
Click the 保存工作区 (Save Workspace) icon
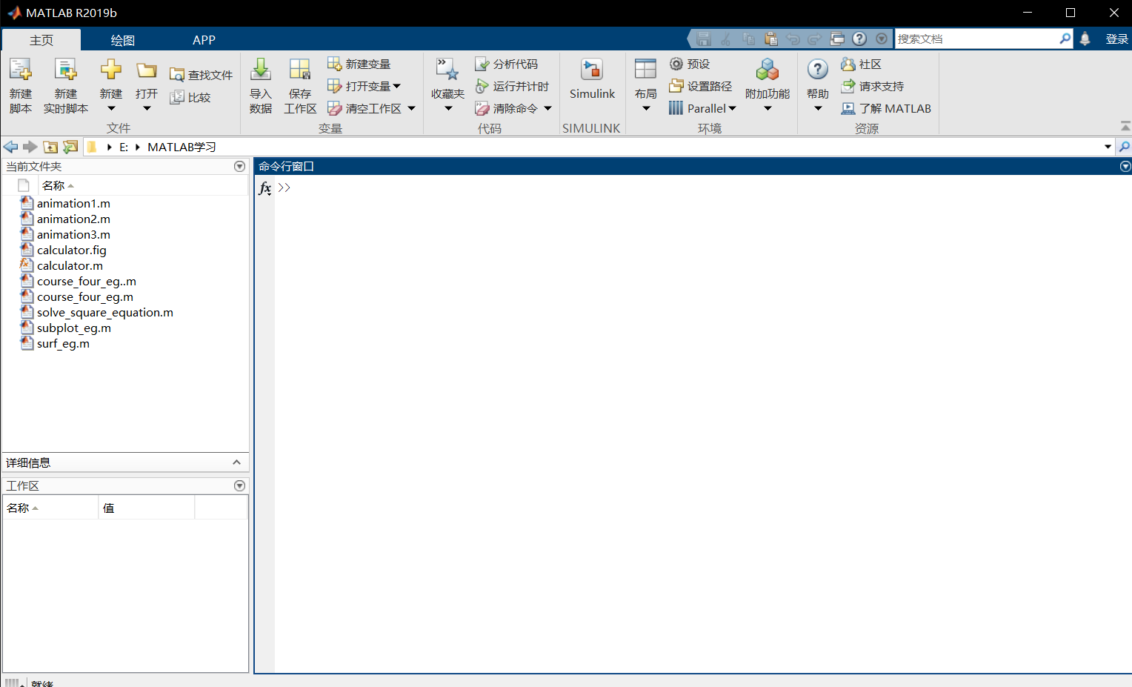tap(300, 70)
